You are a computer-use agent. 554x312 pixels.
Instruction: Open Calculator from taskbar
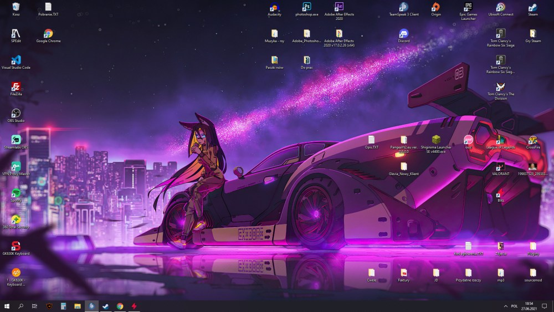63,306
